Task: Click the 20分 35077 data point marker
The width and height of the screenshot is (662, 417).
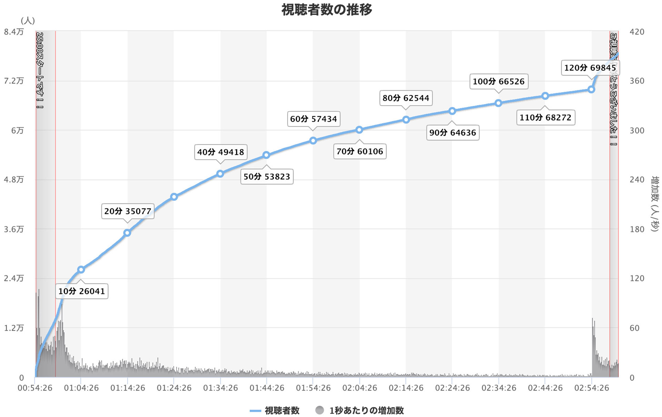Action: [127, 233]
